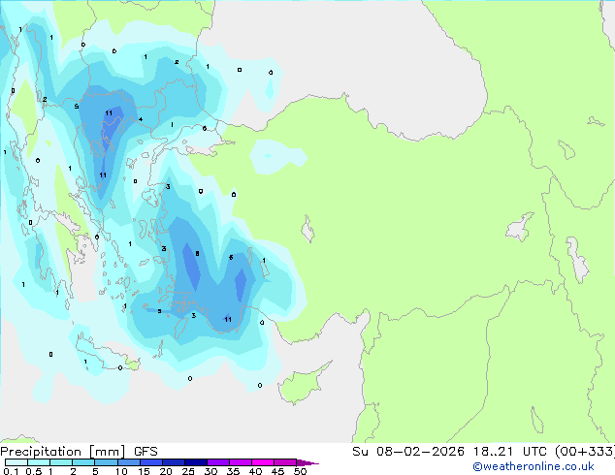
Task: Click the map precipitation value "8"
Action: click(197, 254)
